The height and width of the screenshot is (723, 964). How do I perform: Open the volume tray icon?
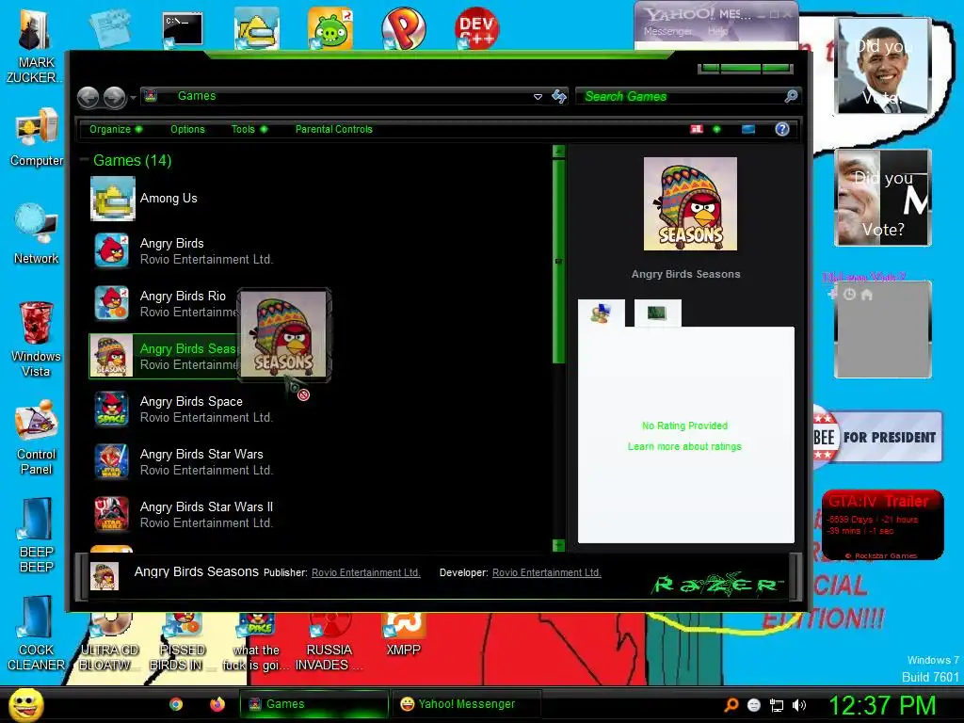pos(799,705)
